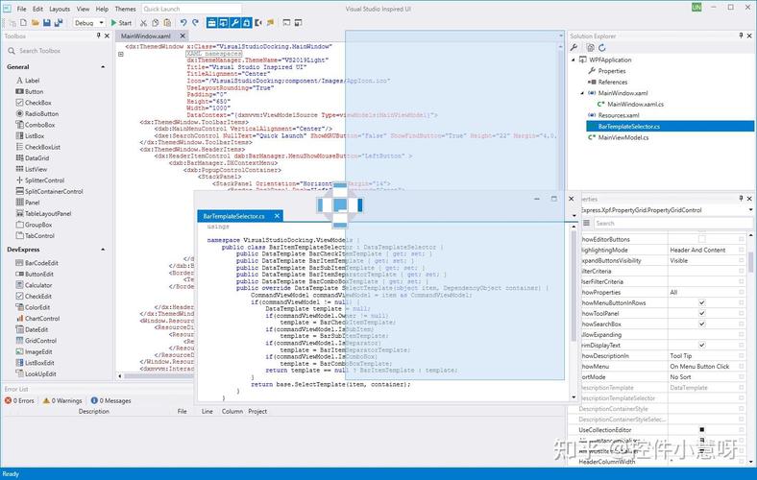
Task: Click the Redo arrow icon
Action: pyautogui.click(x=195, y=22)
